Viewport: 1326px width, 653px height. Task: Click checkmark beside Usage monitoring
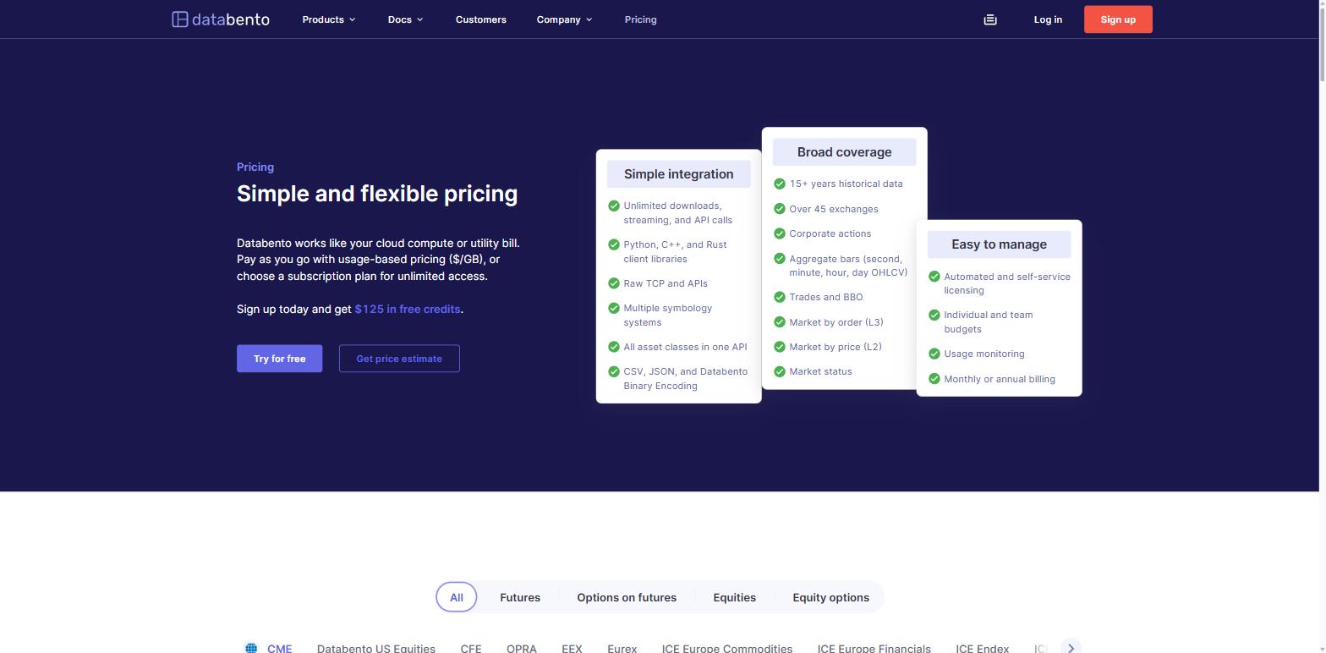click(x=934, y=354)
